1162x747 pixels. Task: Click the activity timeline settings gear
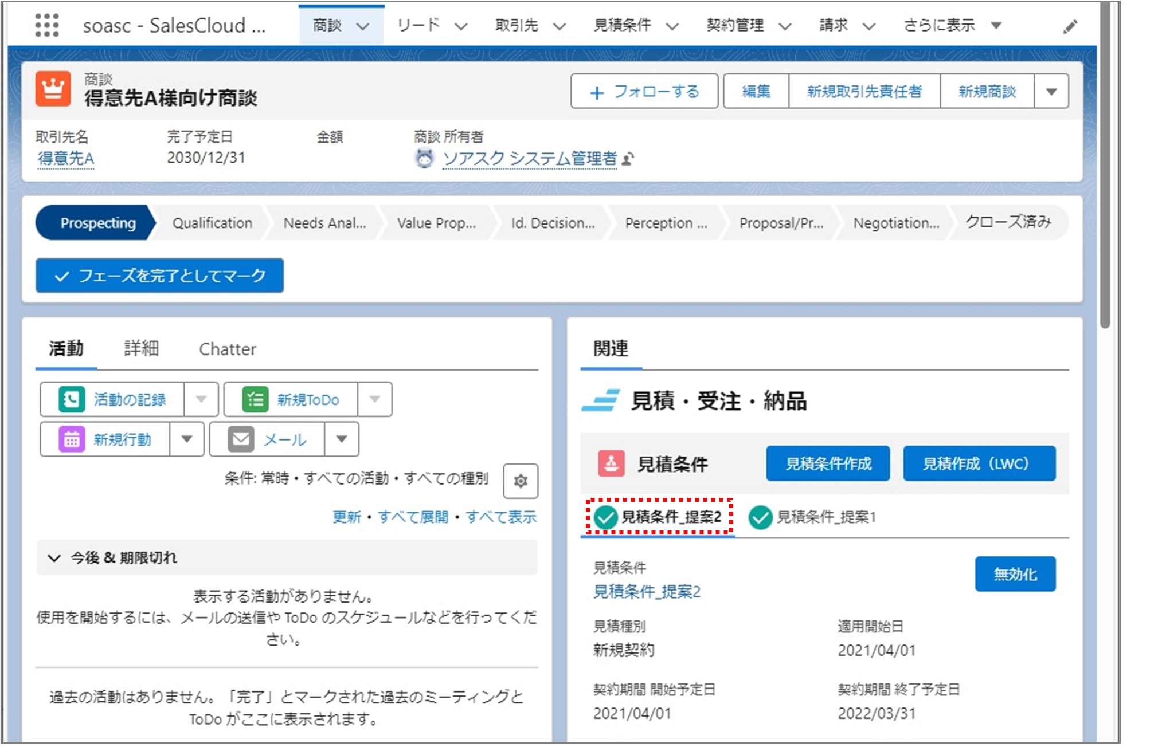click(521, 481)
